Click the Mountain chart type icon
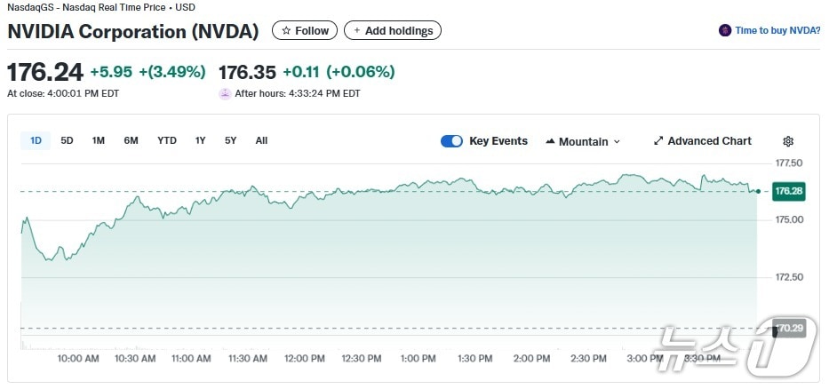The image size is (829, 389). pyautogui.click(x=550, y=141)
